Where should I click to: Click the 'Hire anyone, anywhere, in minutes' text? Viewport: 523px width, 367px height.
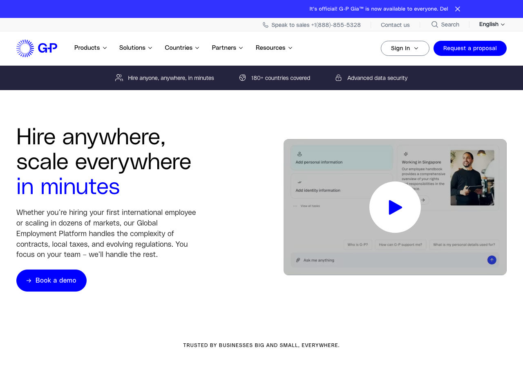(x=171, y=78)
